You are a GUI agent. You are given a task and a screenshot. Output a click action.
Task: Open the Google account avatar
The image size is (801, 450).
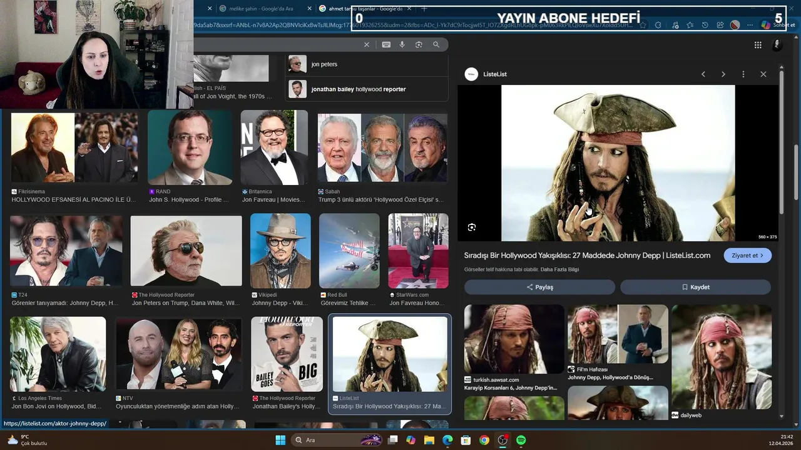[777, 44]
